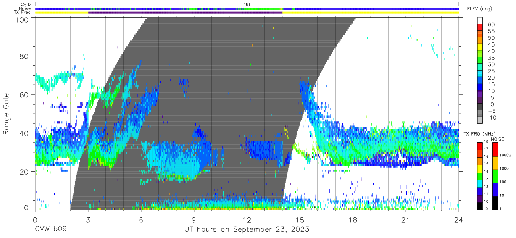The image size is (516, 238).
Task: Click the 'Noise' label beside the top strip
Action: pyautogui.click(x=26, y=8)
